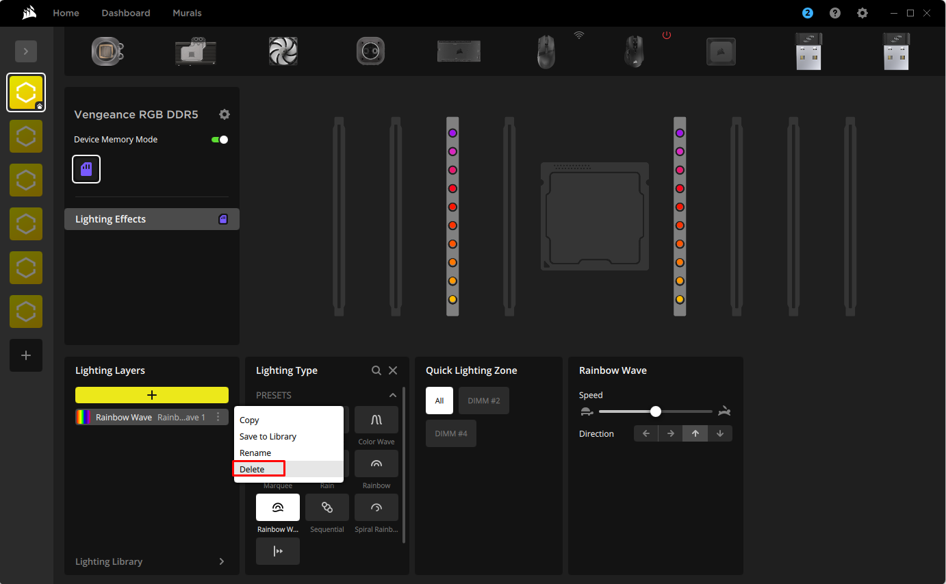Choose Save to Library from context menu
The height and width of the screenshot is (584, 946).
pos(289,436)
